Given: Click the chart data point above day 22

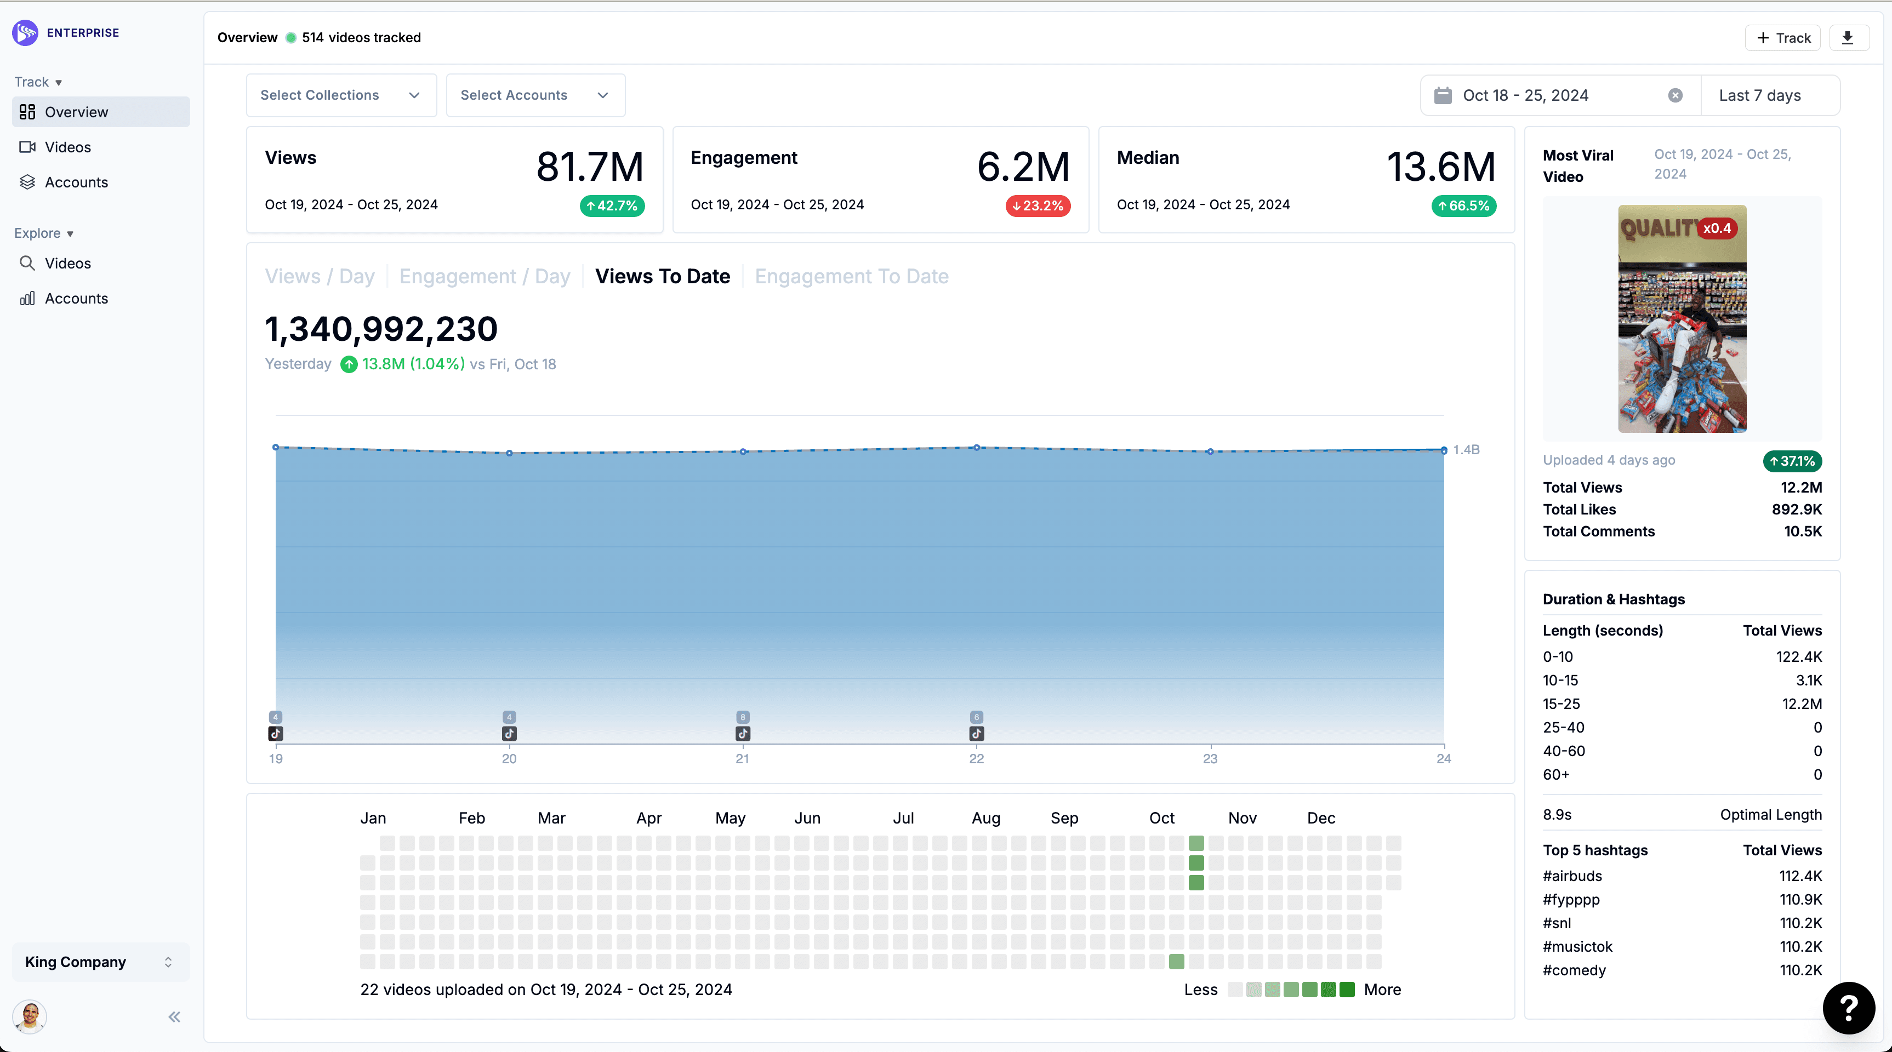Looking at the screenshot, I should pos(976,447).
